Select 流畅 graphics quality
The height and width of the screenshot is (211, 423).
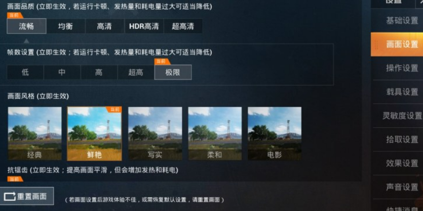coord(26,26)
